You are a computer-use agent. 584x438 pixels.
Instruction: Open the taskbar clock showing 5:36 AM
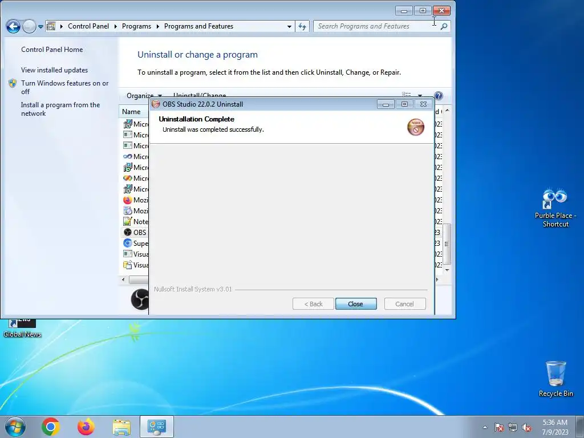[555, 427]
